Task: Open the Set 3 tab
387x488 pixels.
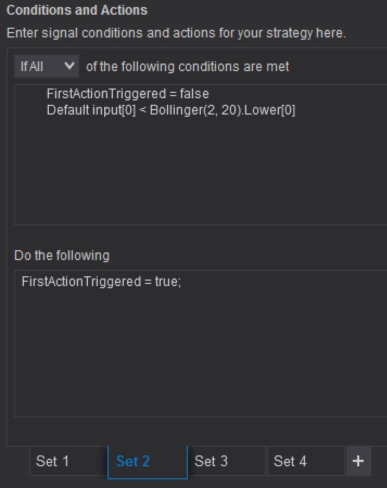Action: coord(211,461)
